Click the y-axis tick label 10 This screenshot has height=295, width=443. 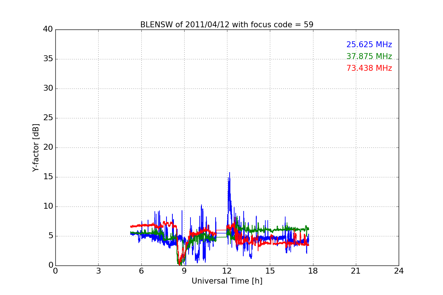point(48,206)
